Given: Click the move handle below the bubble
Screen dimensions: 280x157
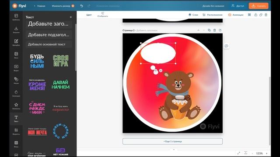Looking at the screenshot, I should pos(161,71).
